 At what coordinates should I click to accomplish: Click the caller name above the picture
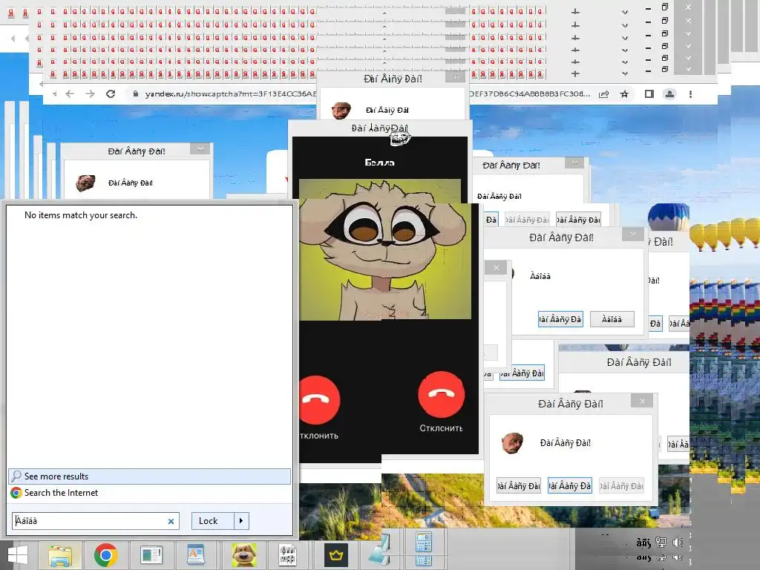[379, 163]
